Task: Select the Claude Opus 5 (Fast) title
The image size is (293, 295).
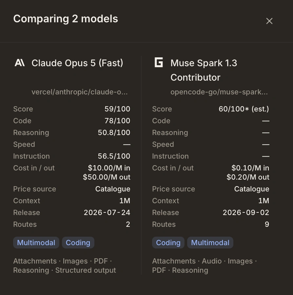Action: [77, 63]
